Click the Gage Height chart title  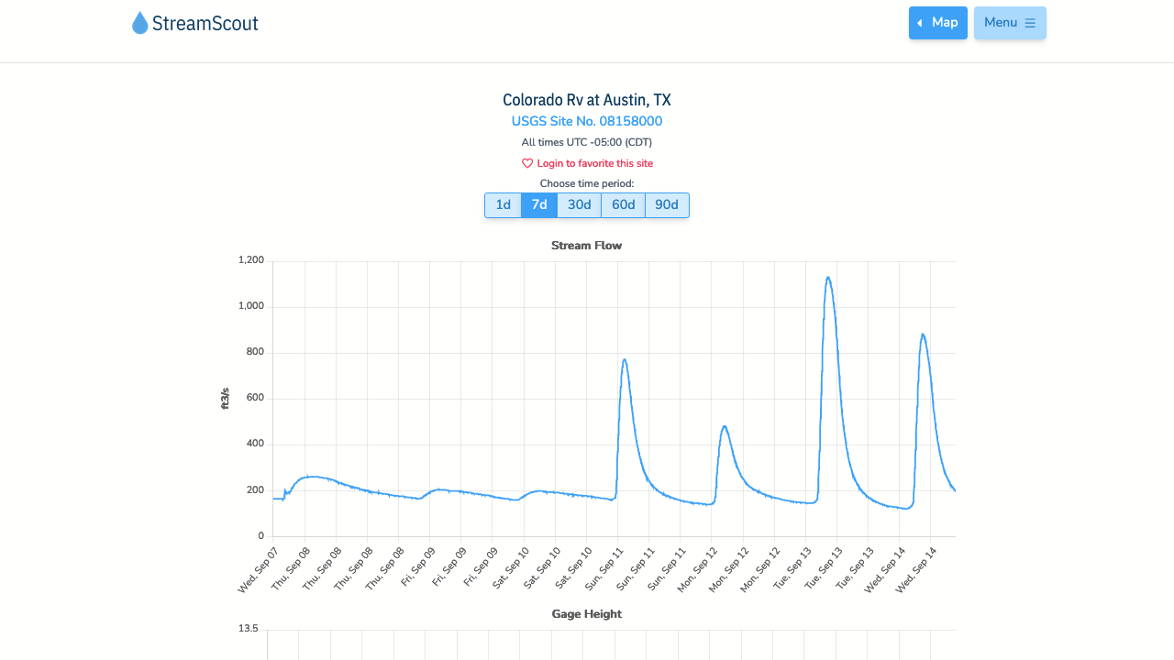(x=587, y=614)
